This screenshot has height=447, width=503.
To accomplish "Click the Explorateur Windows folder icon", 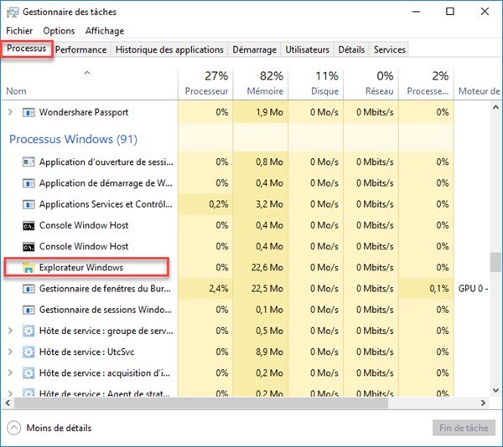I will [29, 267].
